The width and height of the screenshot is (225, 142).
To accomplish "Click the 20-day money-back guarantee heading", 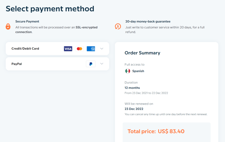I will tap(148, 21).
